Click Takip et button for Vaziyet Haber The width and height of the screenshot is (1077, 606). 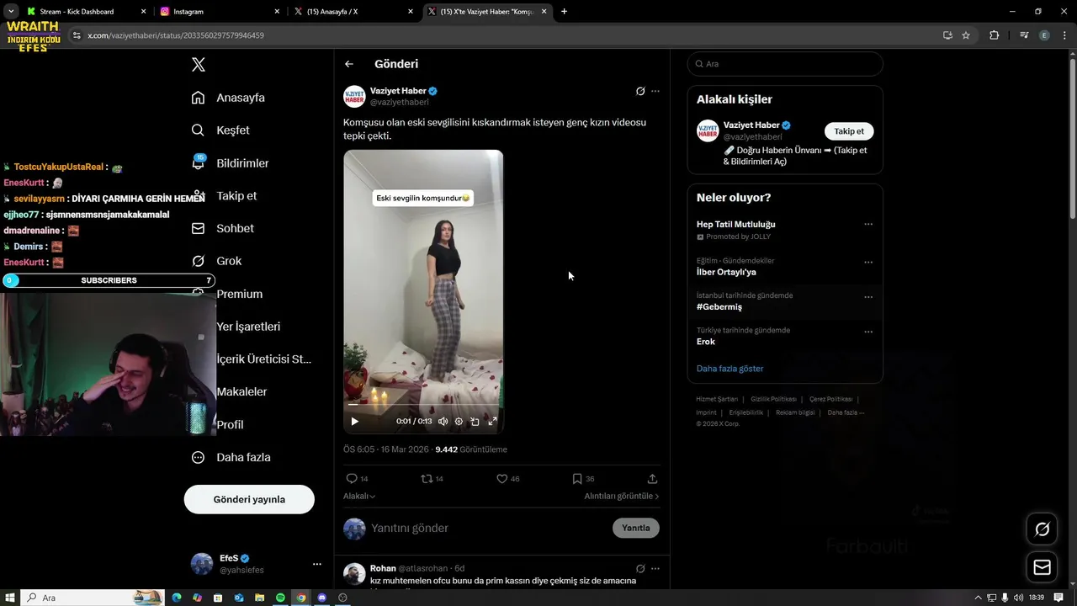[849, 131]
